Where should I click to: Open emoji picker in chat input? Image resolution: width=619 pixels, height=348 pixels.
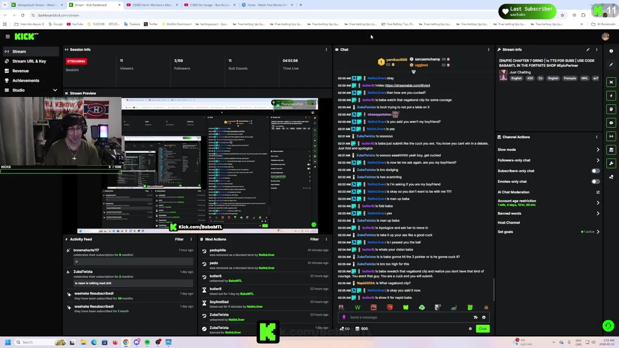coord(484,318)
